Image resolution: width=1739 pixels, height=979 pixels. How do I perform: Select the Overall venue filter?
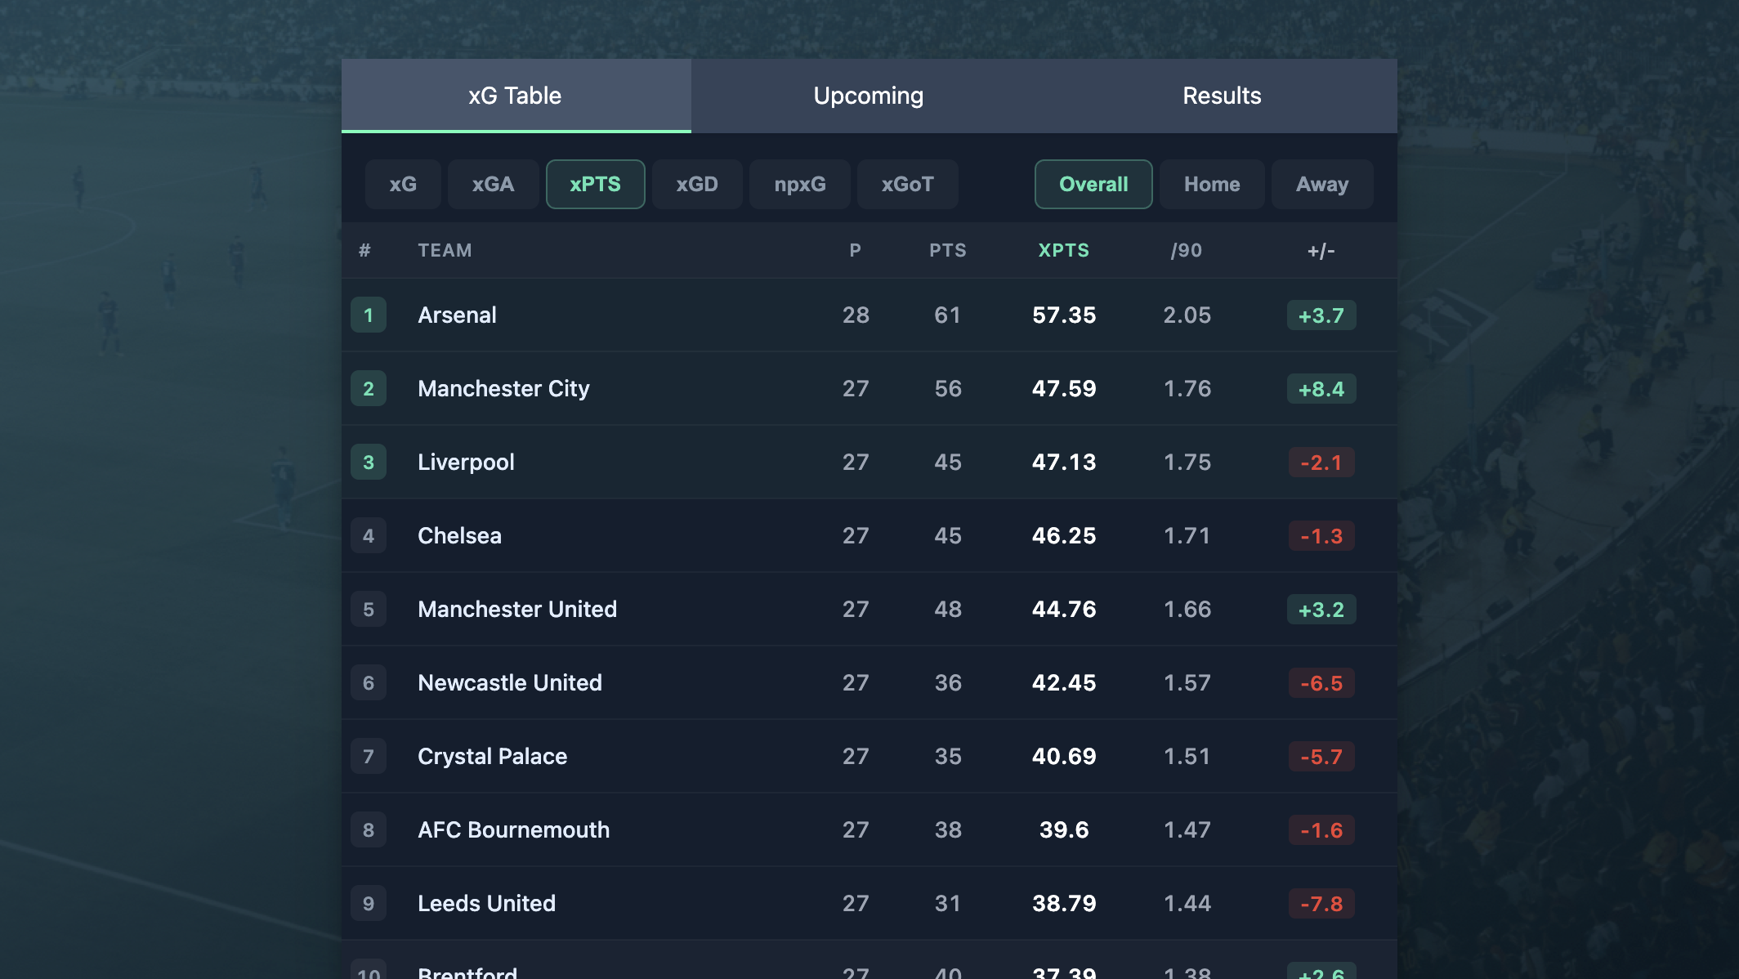1093,185
